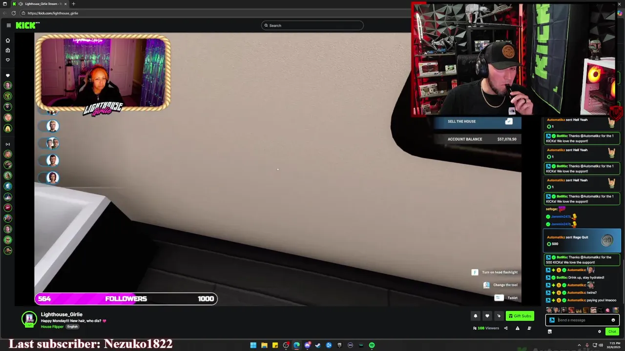The image size is (625, 351).
Task: Click the live recommended channels icon
Action: 8,144
